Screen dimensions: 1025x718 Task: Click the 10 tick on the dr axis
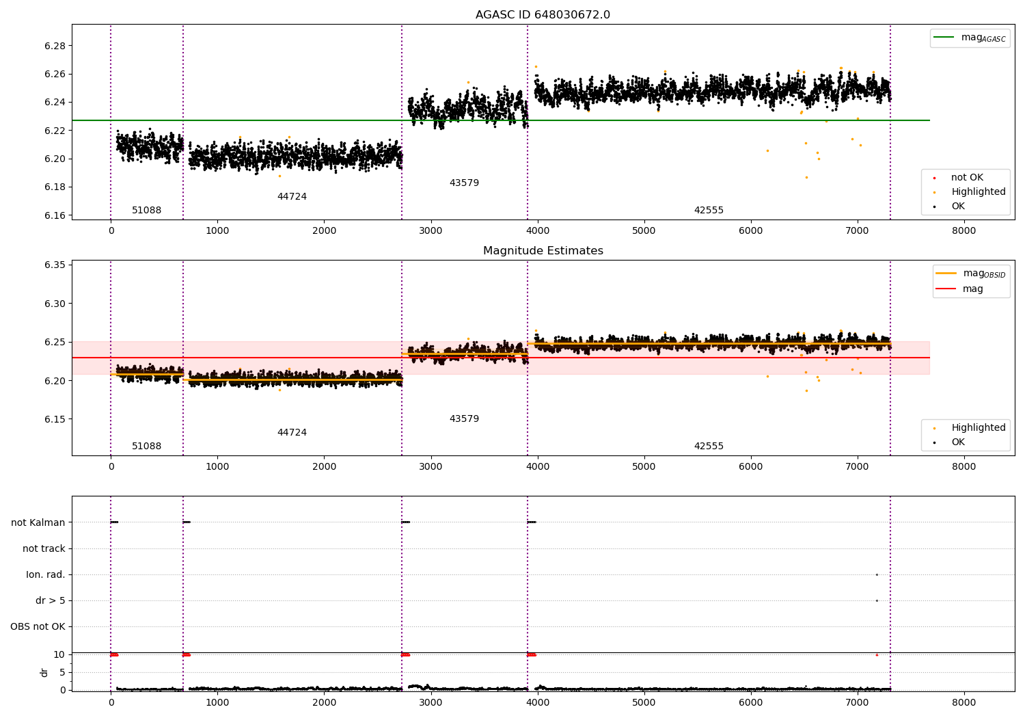click(59, 654)
